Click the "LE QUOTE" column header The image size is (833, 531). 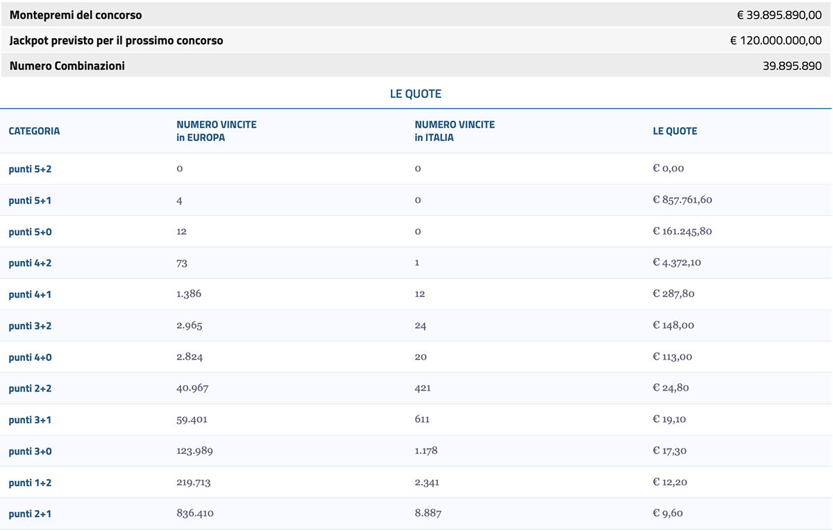675,130
